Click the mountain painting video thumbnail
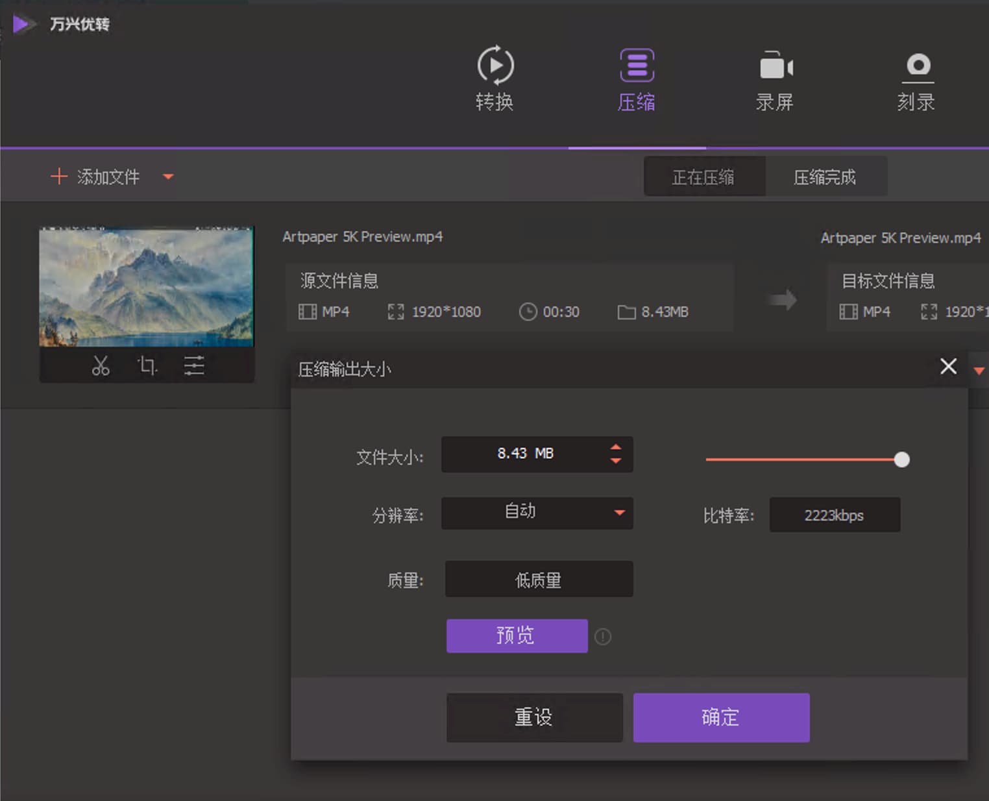Image resolution: width=989 pixels, height=801 pixels. click(x=146, y=286)
